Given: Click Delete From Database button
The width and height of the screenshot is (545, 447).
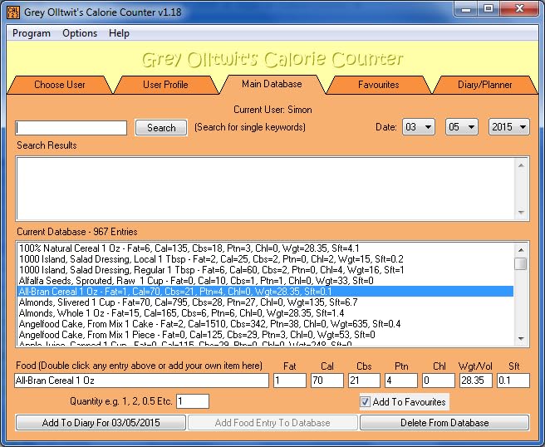Looking at the screenshot, I should (444, 423).
